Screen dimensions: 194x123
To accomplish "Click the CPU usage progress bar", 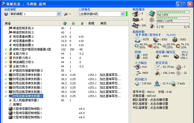I will pos(173,12).
